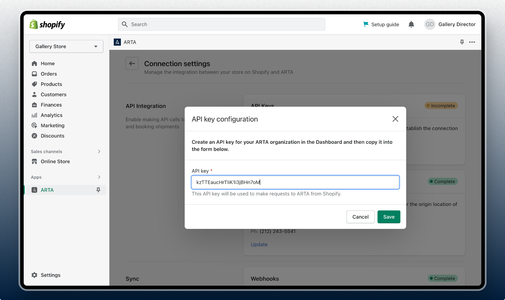Open the three-dot actions menu in ARTA header
Viewport: 505px width, 300px height.
[472, 42]
